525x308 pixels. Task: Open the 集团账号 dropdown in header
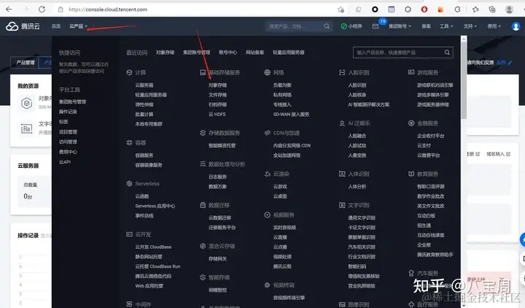tap(400, 26)
